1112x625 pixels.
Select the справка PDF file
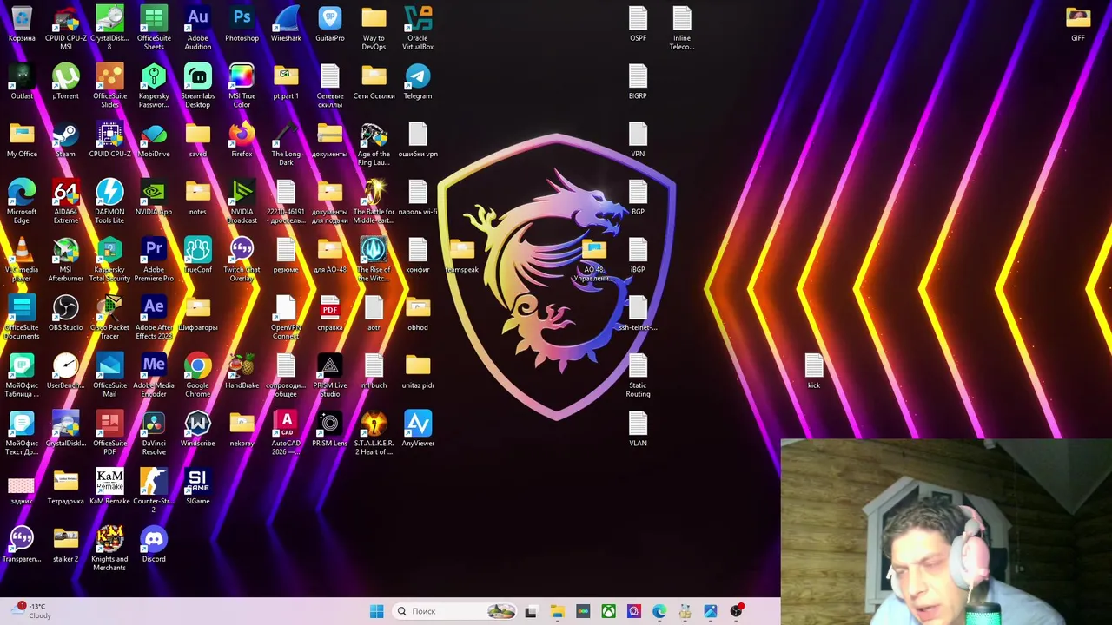[x=330, y=313]
